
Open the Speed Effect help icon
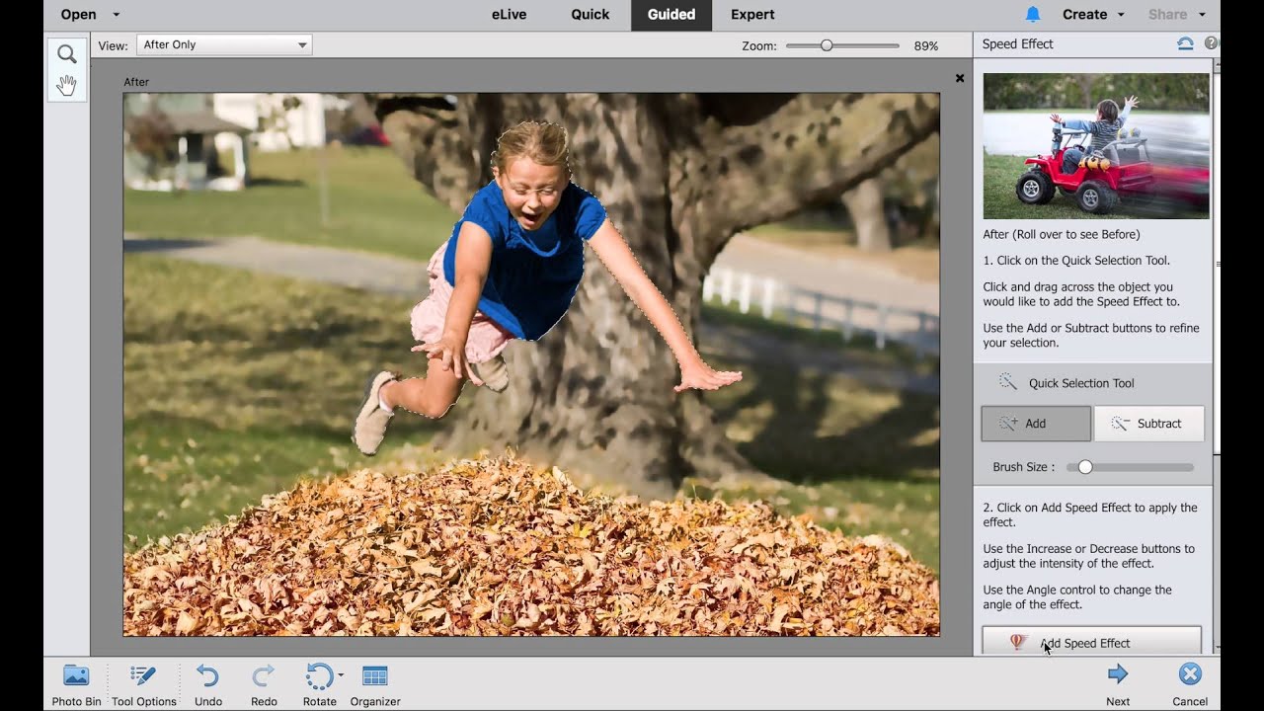pyautogui.click(x=1211, y=43)
